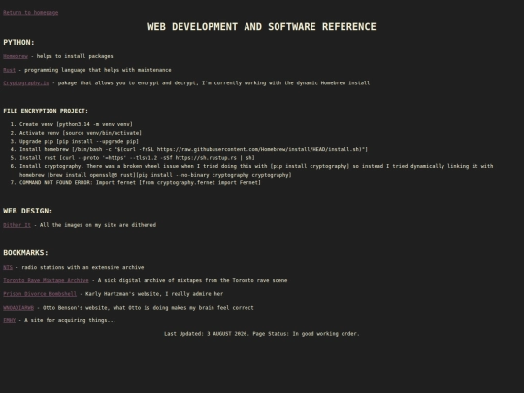Open the Dither It link
Screen dimensions: 524x393
(17, 225)
